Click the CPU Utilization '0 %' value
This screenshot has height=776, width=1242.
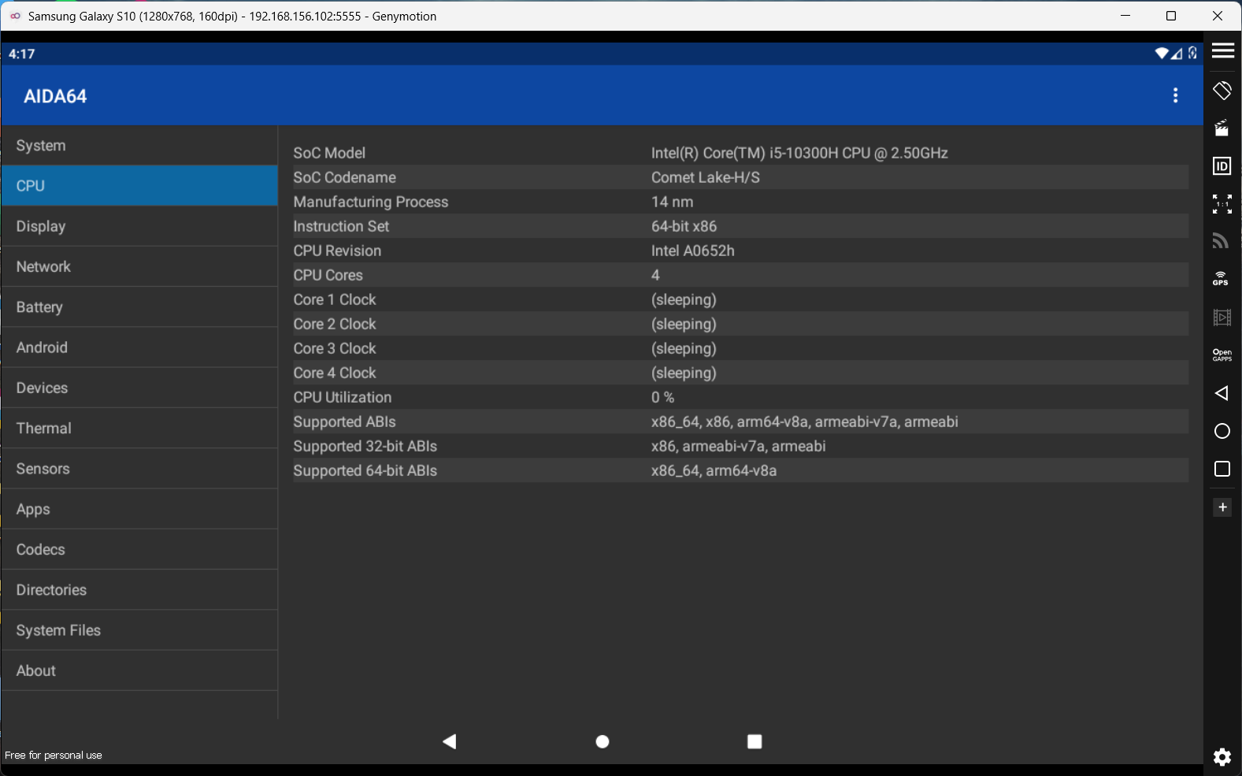tap(663, 397)
